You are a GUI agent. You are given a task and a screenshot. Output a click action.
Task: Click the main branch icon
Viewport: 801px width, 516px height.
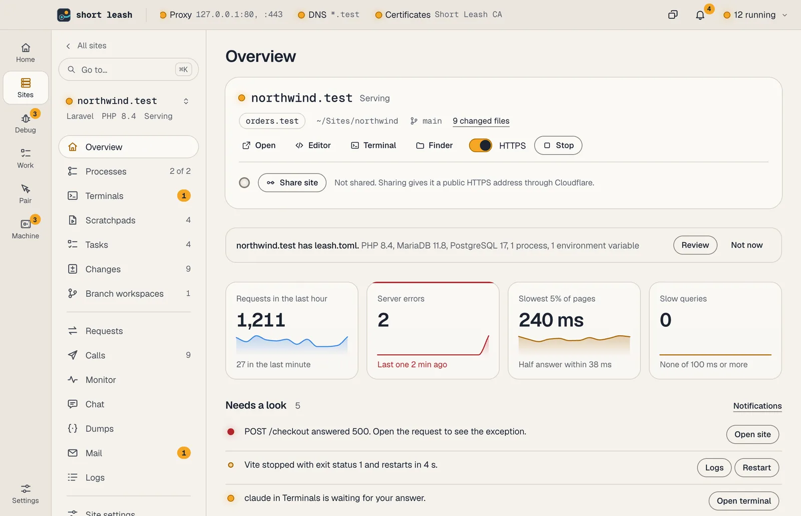414,121
